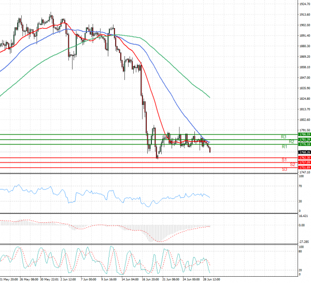The height and width of the screenshot is (283, 311).
Task: Select the black current price tag 1768.26
Action: click(x=304, y=152)
